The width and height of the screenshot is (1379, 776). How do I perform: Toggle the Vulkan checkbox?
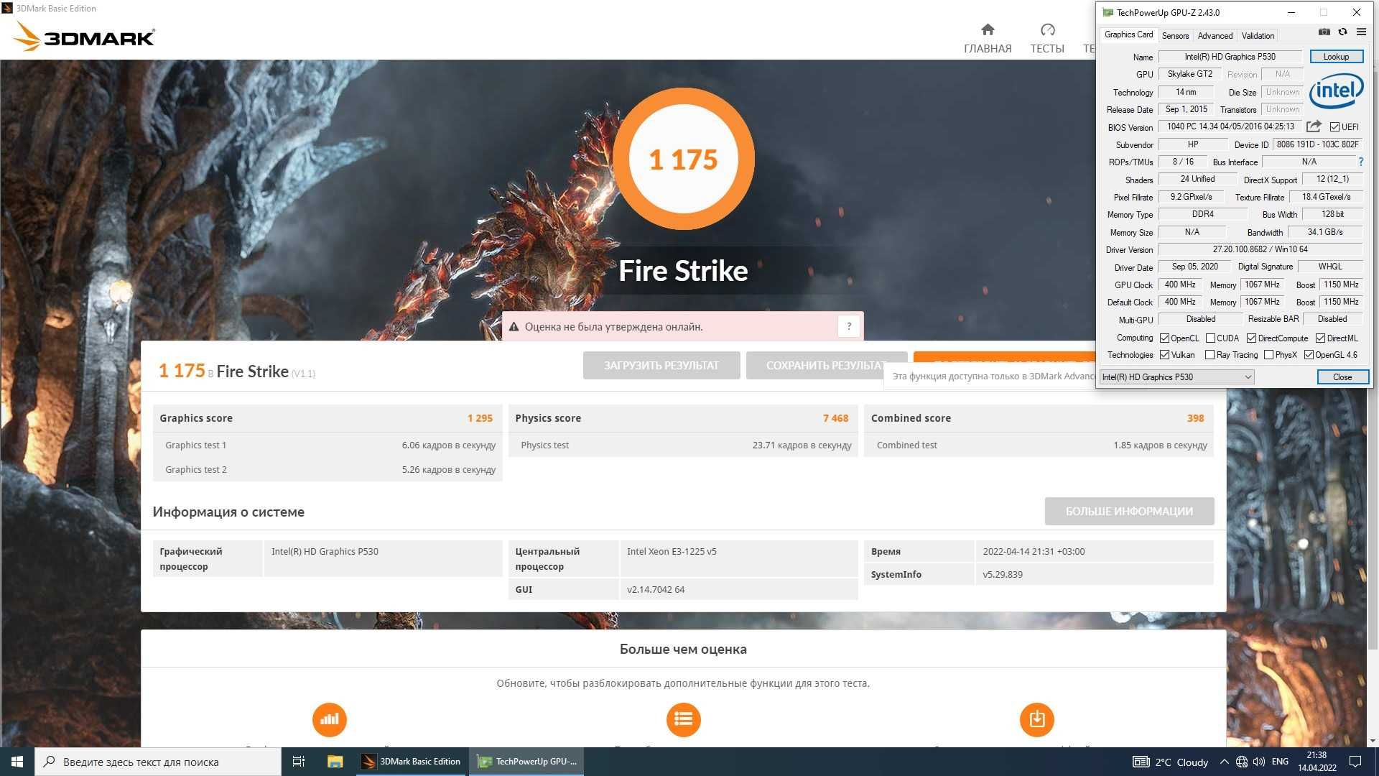1164,355
